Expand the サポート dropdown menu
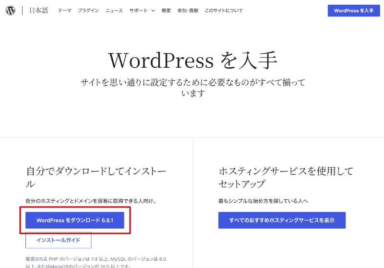This screenshot has width=384, height=268. click(139, 11)
